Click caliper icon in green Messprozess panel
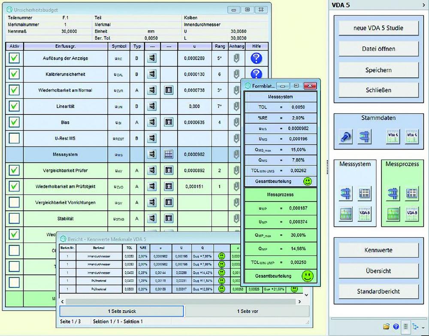The height and width of the screenshot is (336, 429). [393, 193]
